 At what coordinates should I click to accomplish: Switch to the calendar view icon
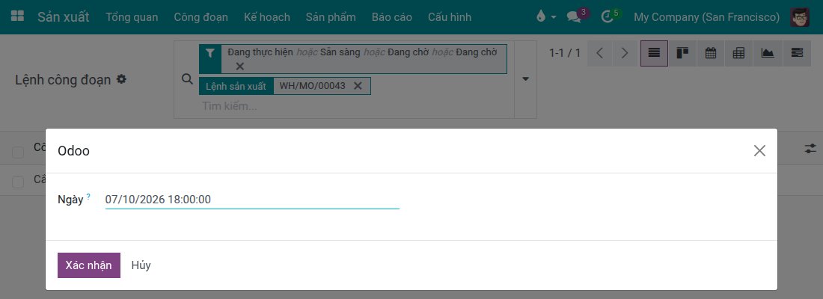(711, 53)
